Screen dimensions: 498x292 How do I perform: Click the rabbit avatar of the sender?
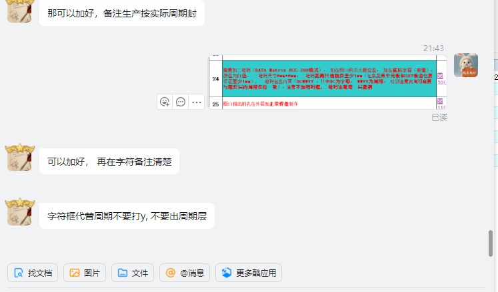pos(465,65)
